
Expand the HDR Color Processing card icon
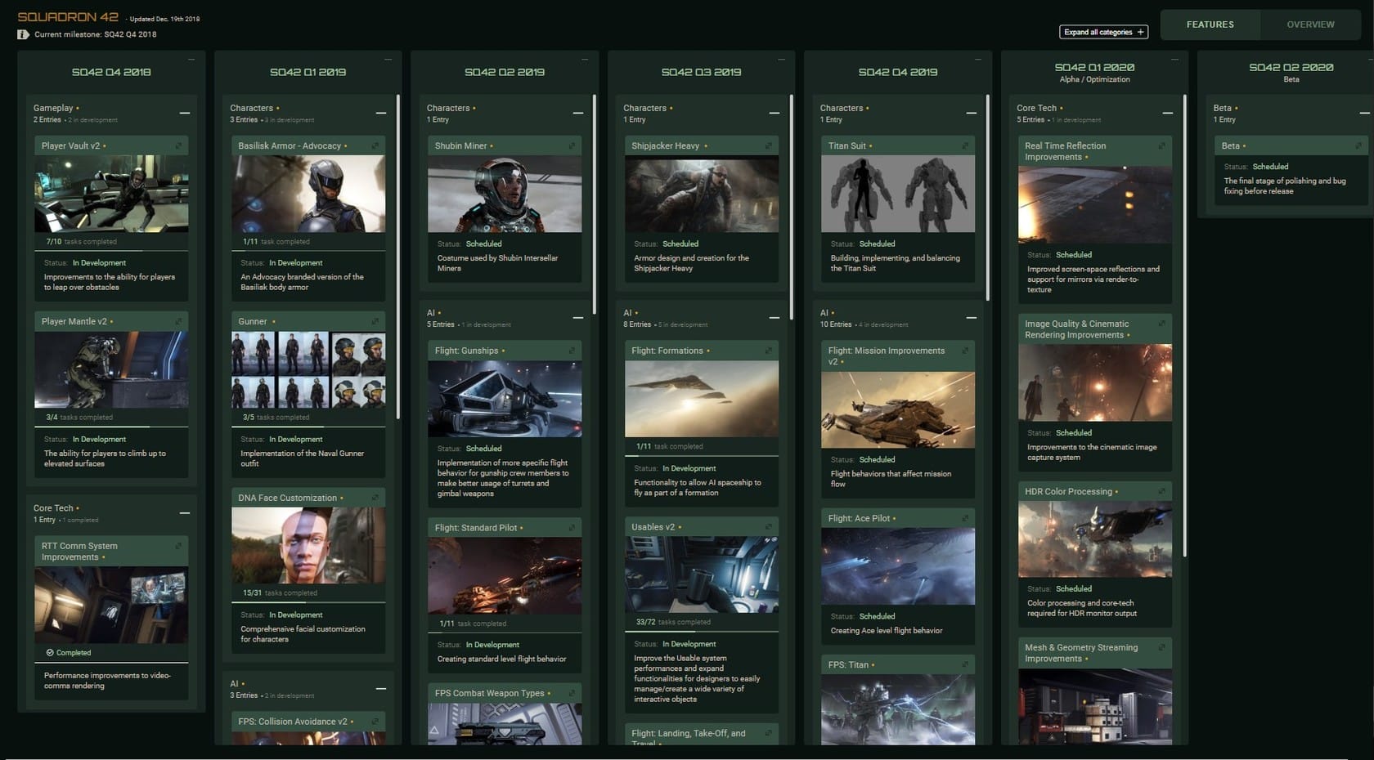tap(1161, 491)
